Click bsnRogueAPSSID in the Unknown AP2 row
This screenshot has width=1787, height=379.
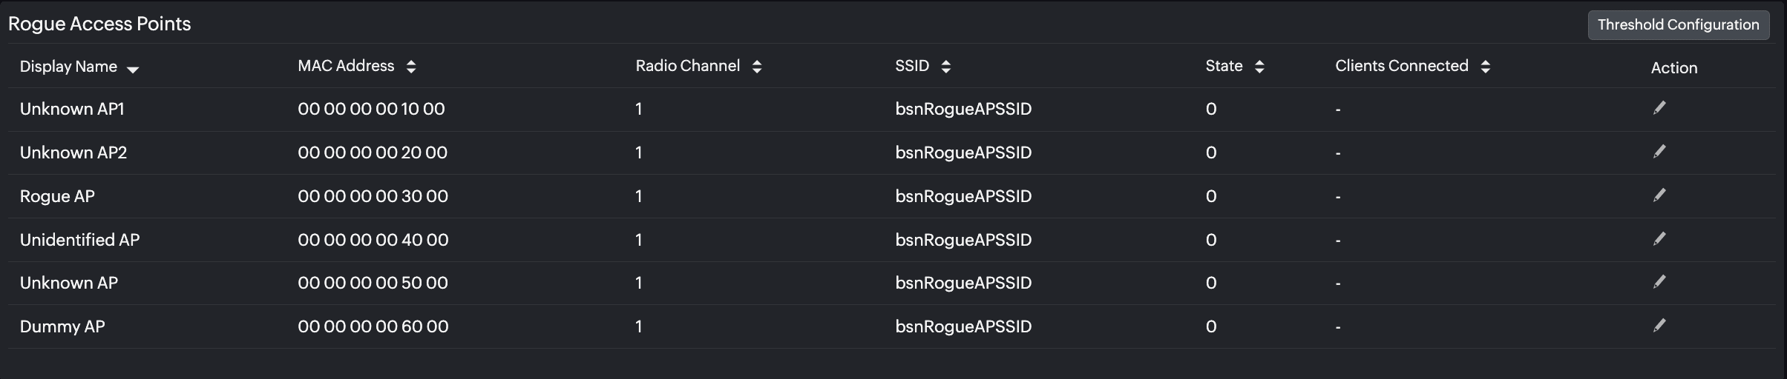coord(963,152)
